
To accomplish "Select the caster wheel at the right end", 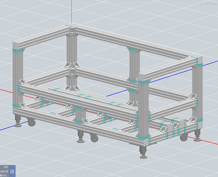I will coord(184,137).
